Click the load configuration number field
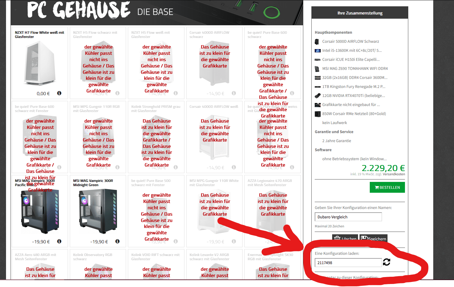Screen dimensions: 454x287 click(348, 263)
